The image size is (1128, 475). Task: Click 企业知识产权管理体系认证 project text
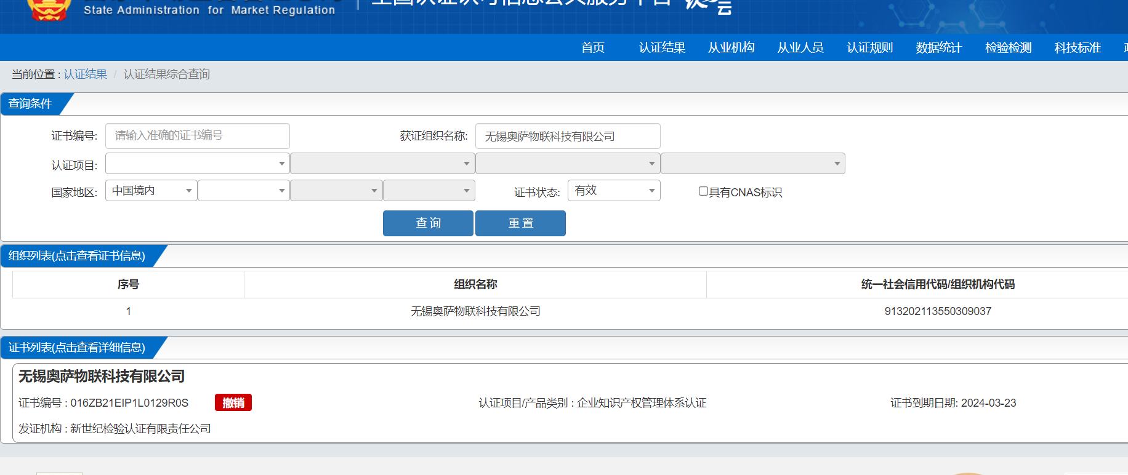tap(642, 403)
